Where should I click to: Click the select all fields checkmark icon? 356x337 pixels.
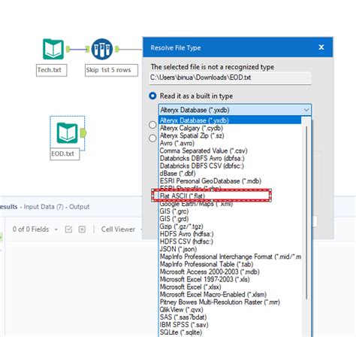tap(68, 229)
